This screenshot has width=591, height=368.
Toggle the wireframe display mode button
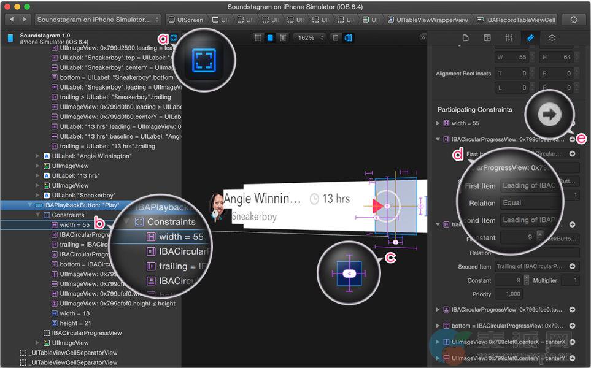(258, 38)
